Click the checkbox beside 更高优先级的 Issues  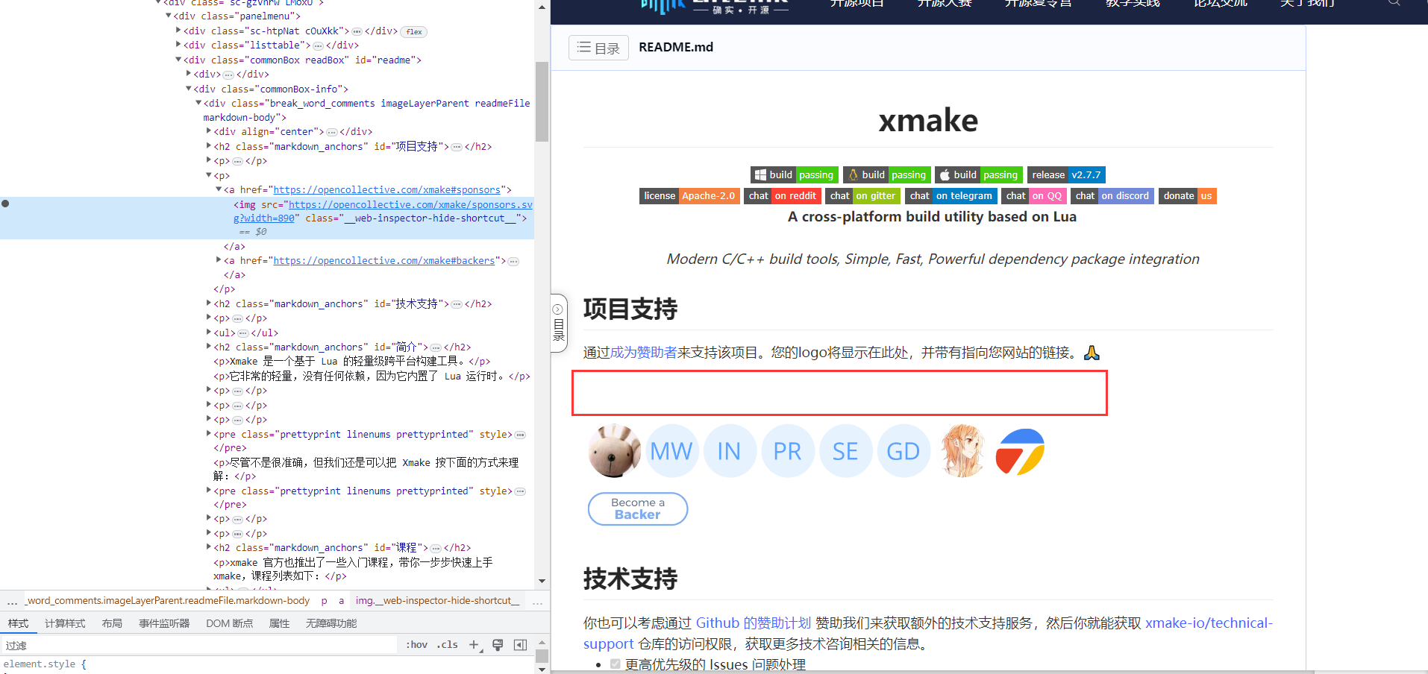click(616, 664)
